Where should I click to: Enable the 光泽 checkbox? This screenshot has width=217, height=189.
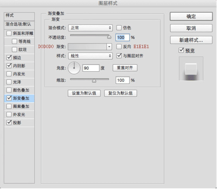pos(9,82)
